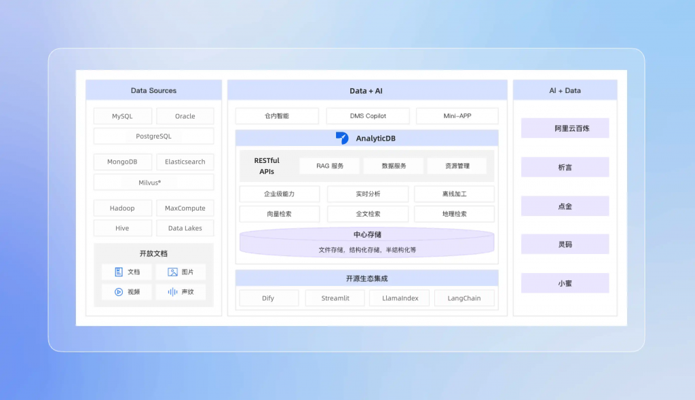The image size is (695, 400).
Task: Click the 小蜜 purple block
Action: pos(565,283)
